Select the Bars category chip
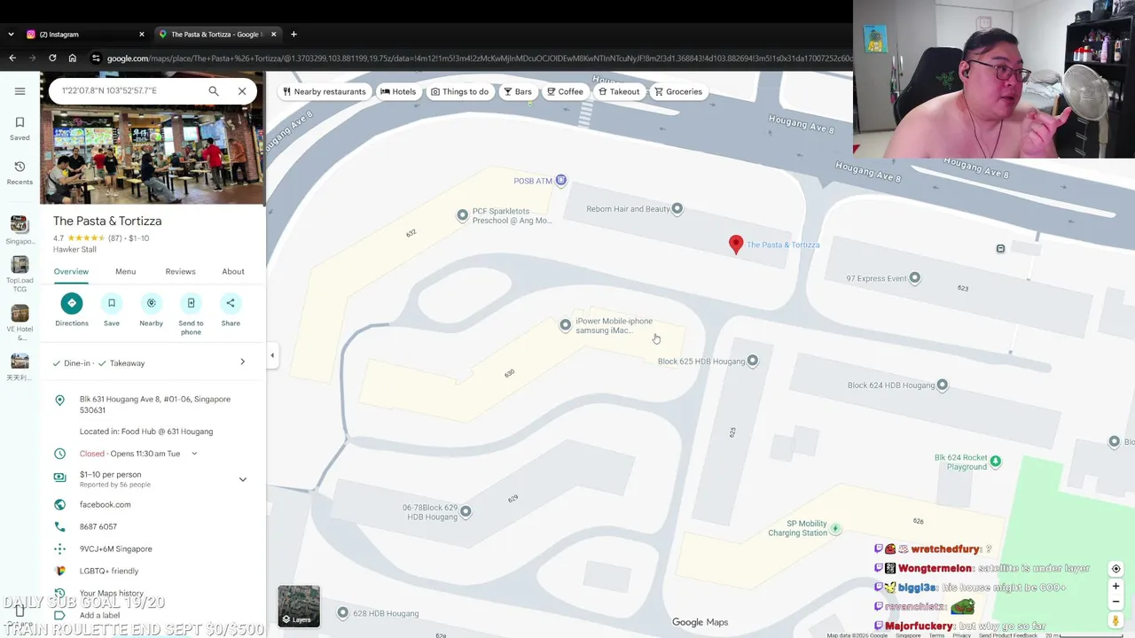Viewport: 1135px width, 638px height. click(x=518, y=91)
